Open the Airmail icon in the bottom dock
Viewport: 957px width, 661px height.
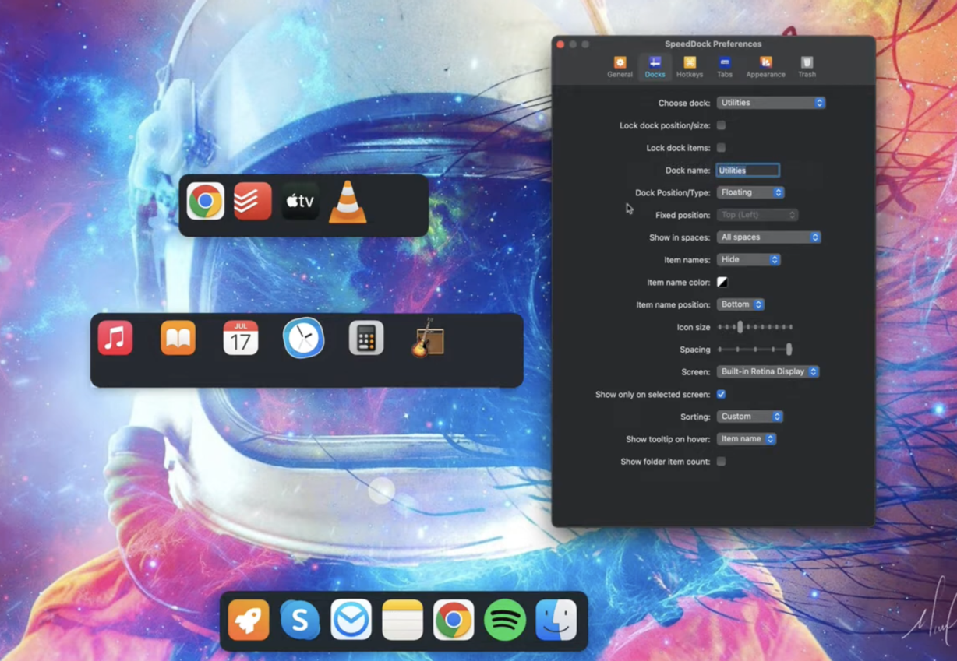point(351,621)
